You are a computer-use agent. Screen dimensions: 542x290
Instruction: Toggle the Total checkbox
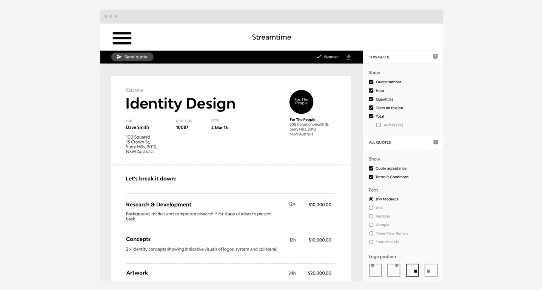pos(371,116)
